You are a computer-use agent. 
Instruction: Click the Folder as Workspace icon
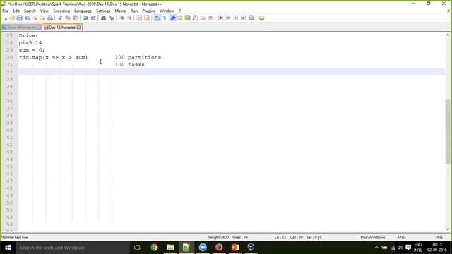point(203,18)
